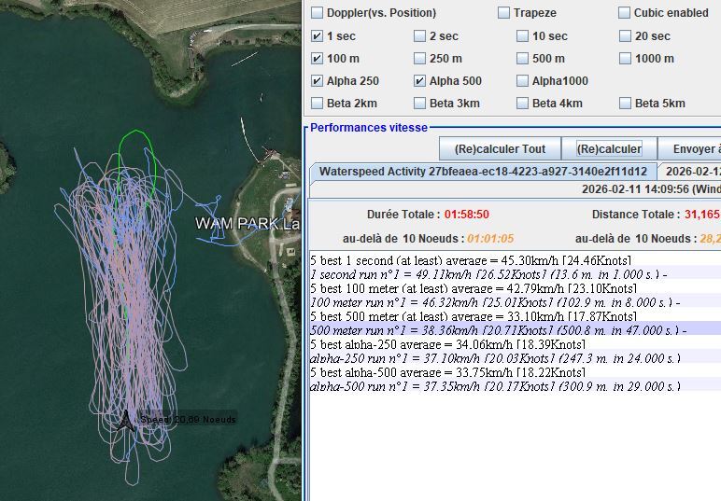
Task: Click the WAM PARK map label
Action: (247, 224)
